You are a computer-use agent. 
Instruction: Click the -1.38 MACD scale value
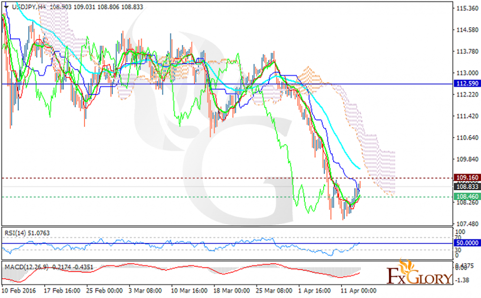(x=463, y=280)
